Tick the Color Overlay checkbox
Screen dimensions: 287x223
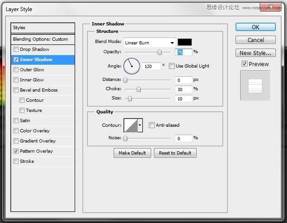[16, 131]
